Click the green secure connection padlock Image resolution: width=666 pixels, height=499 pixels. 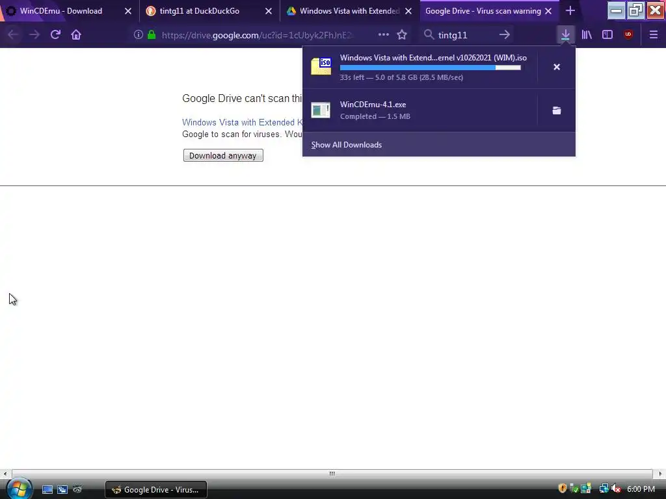coord(151,35)
